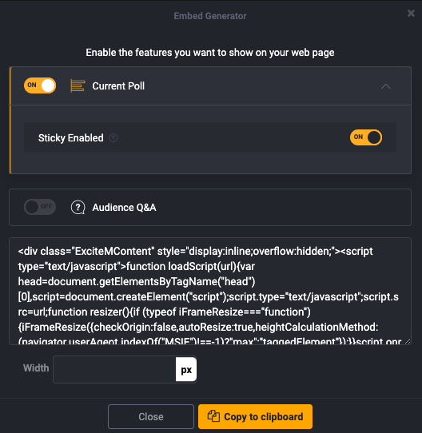The width and height of the screenshot is (422, 433).
Task: Click the Close button
Action: pos(151,416)
